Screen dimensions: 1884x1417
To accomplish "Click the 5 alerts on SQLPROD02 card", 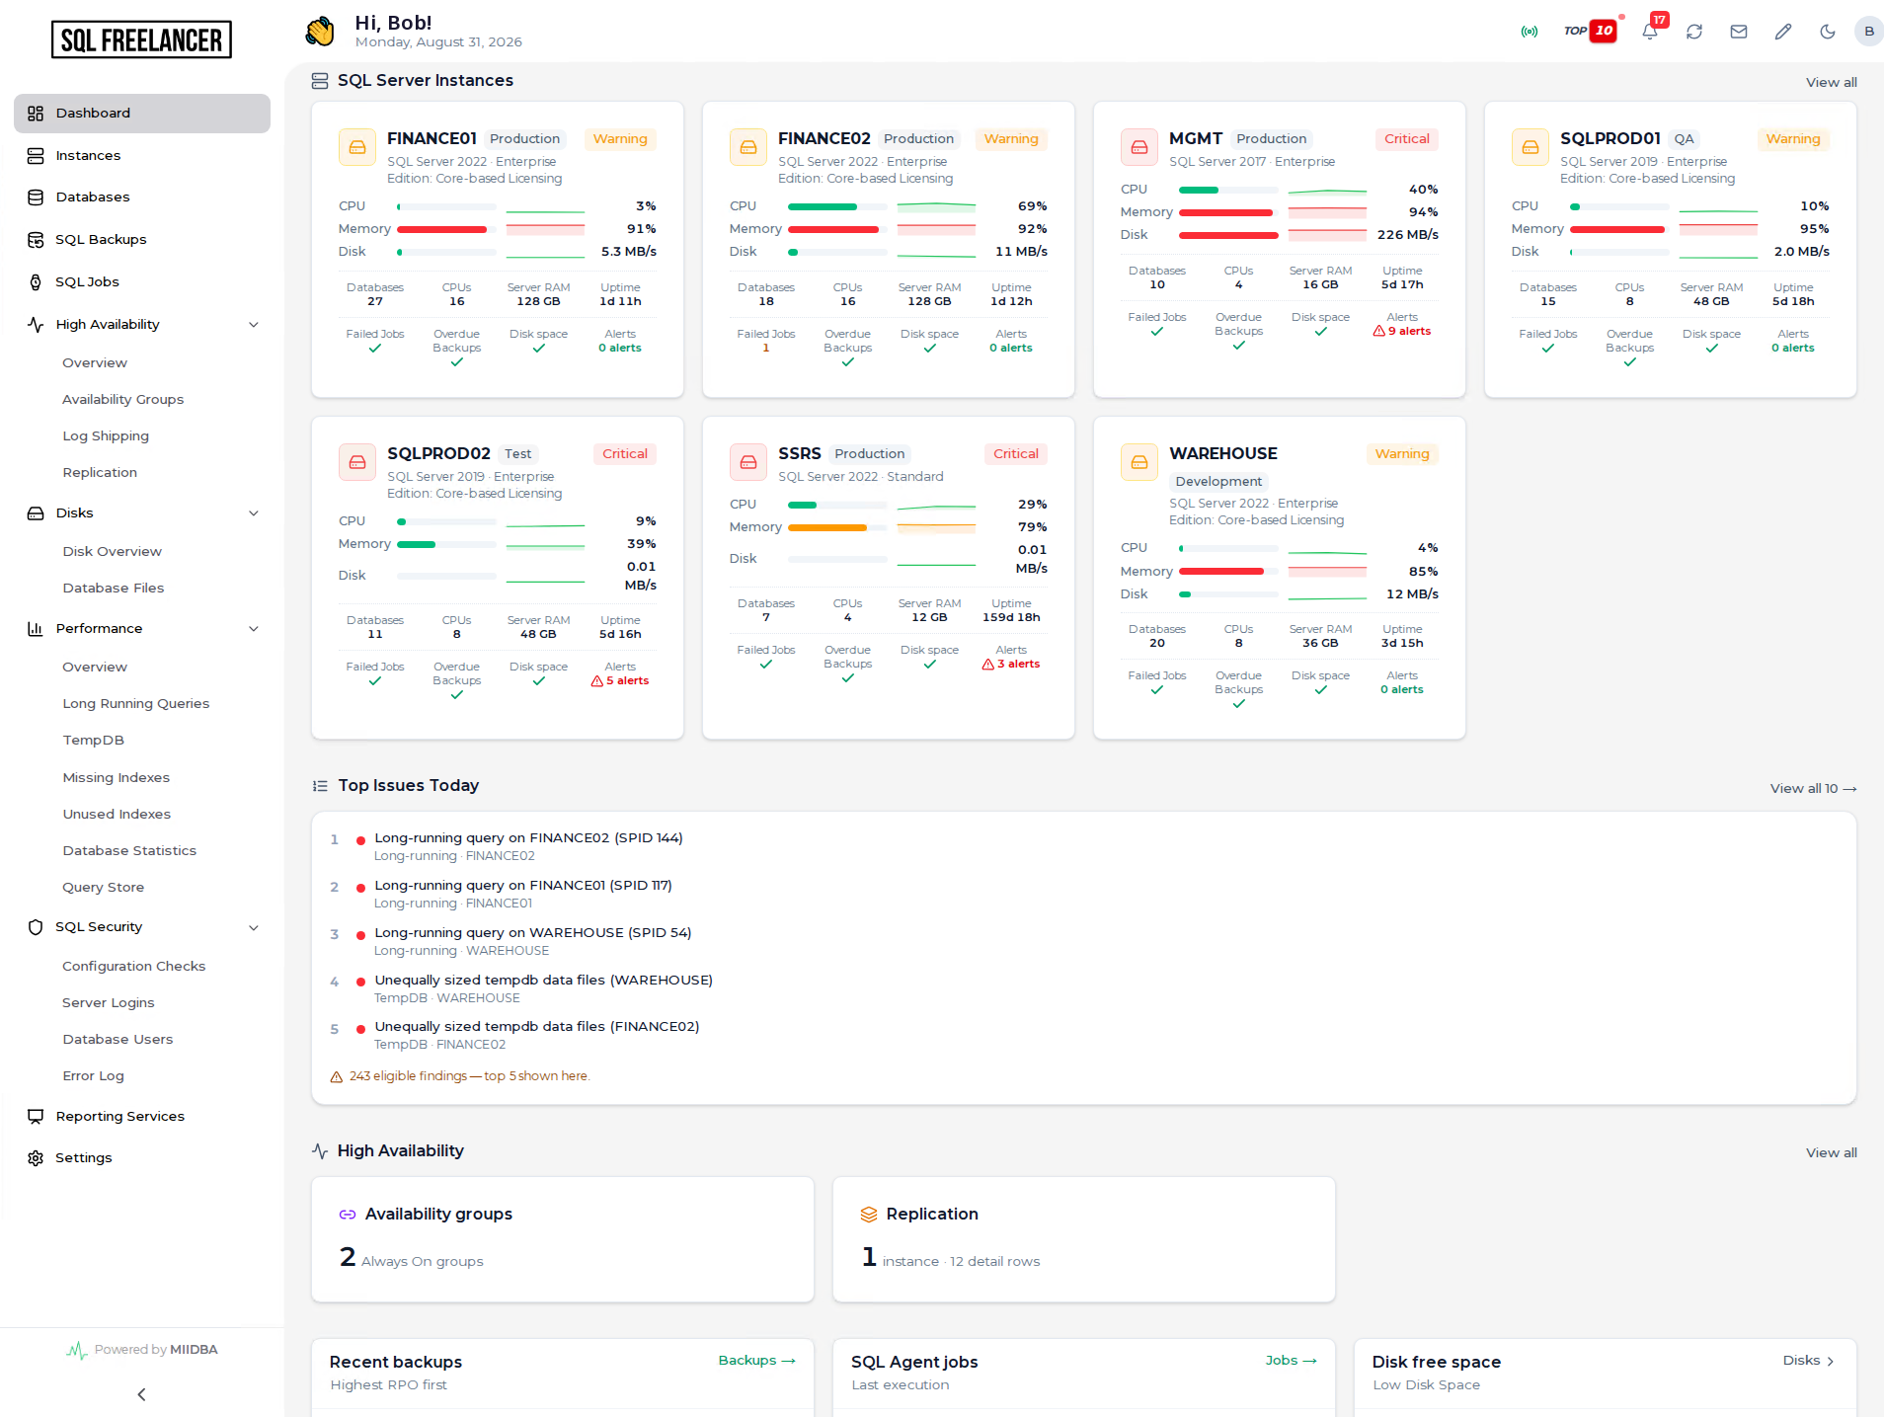I will point(620,681).
